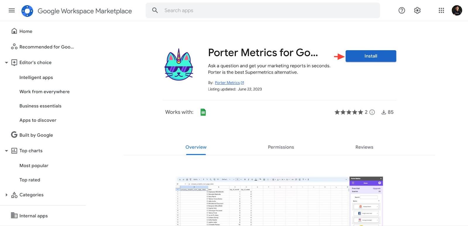
Task: Open the hamburger main menu
Action: (x=12, y=11)
